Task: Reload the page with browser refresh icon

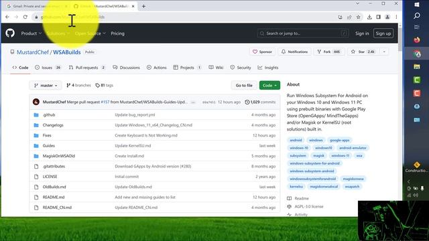Action: 25,17
